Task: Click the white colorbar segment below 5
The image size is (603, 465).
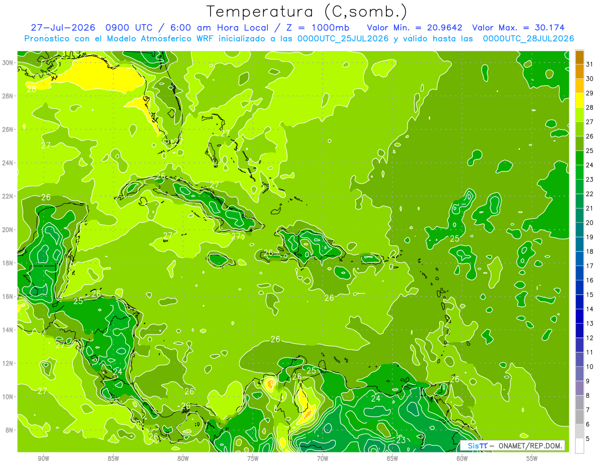Action: pyautogui.click(x=580, y=446)
